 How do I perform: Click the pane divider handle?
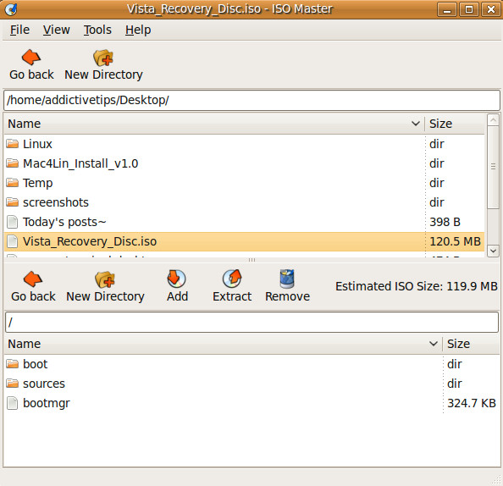tap(251, 260)
